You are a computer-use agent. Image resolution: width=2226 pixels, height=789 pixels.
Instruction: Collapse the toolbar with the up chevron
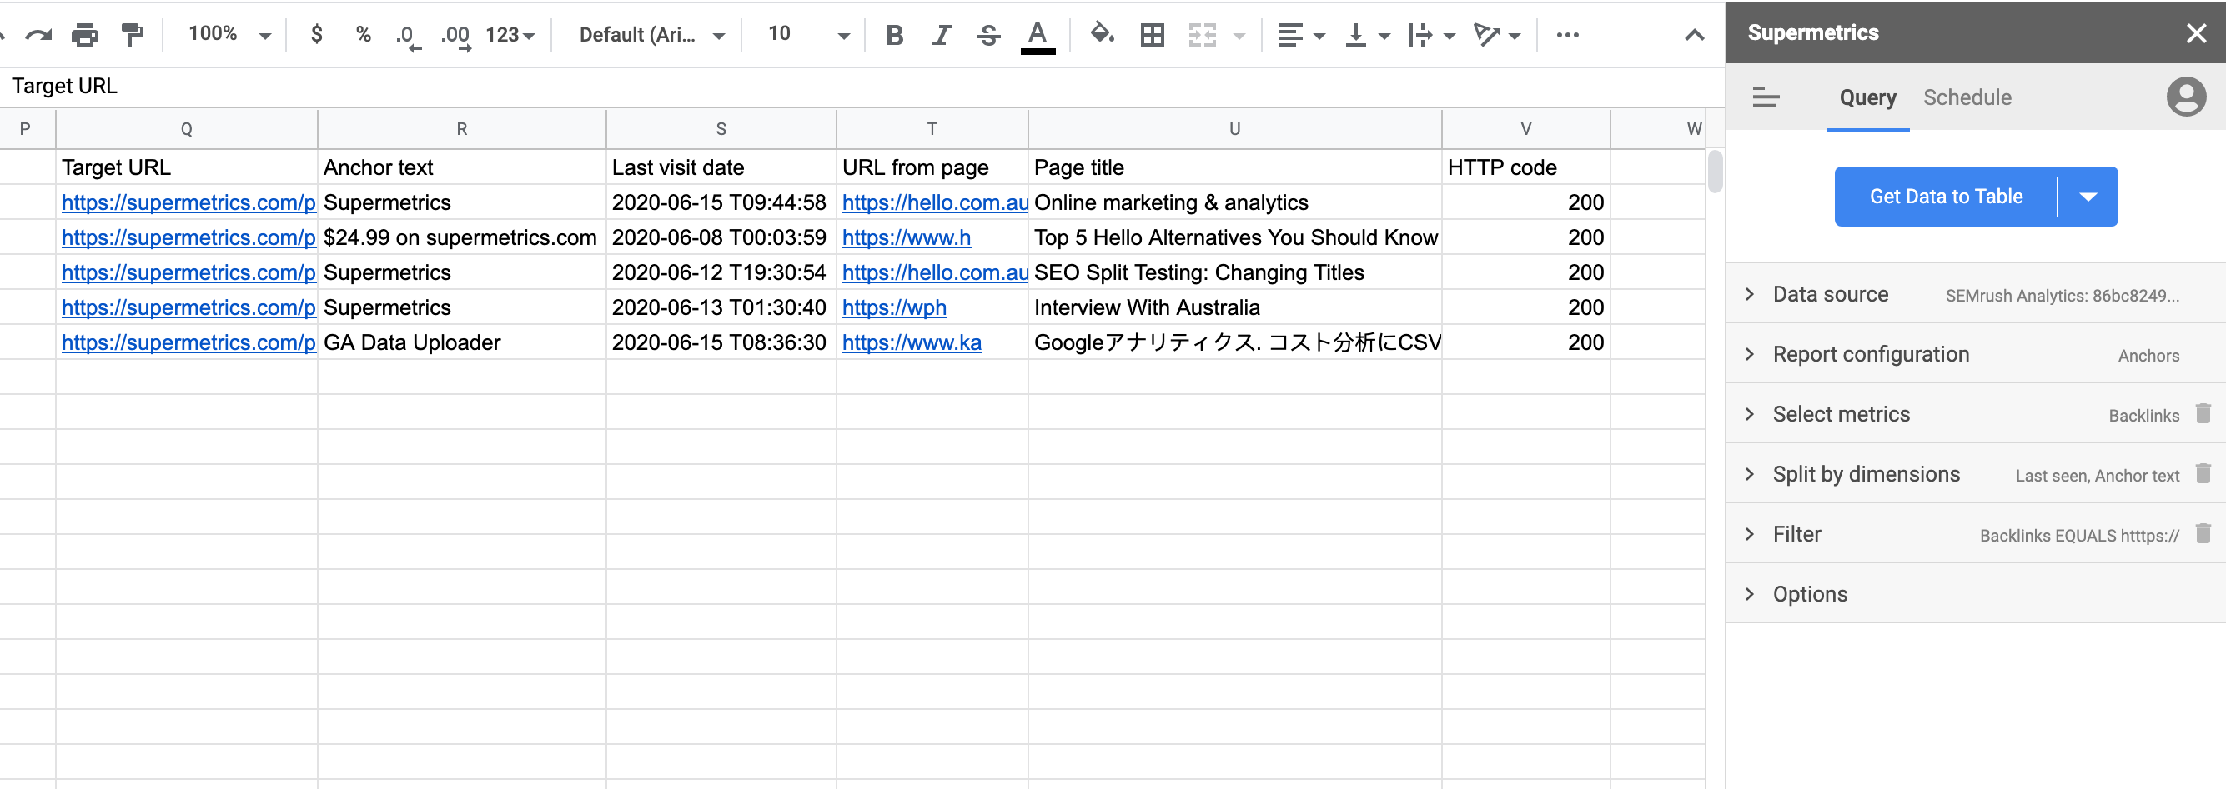tap(1695, 35)
